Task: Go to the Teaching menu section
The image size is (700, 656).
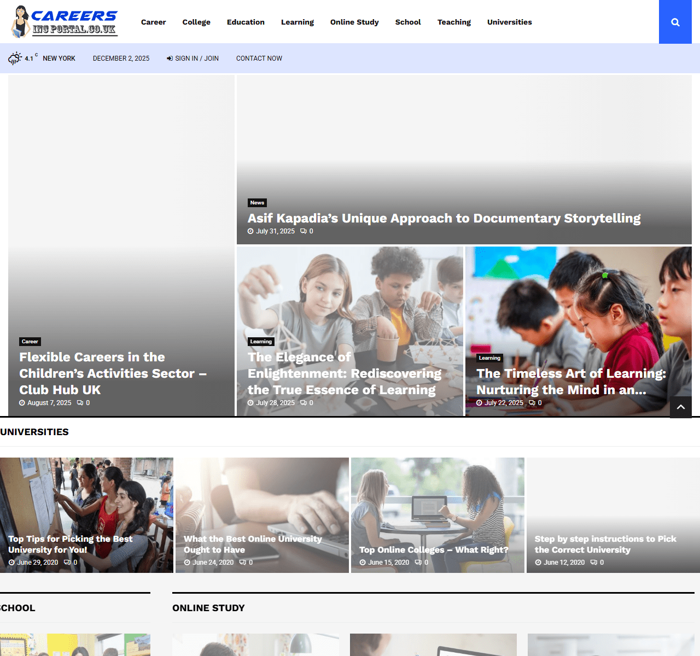Action: pyautogui.click(x=454, y=22)
